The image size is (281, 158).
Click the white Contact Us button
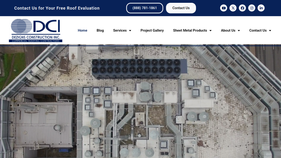click(x=181, y=8)
